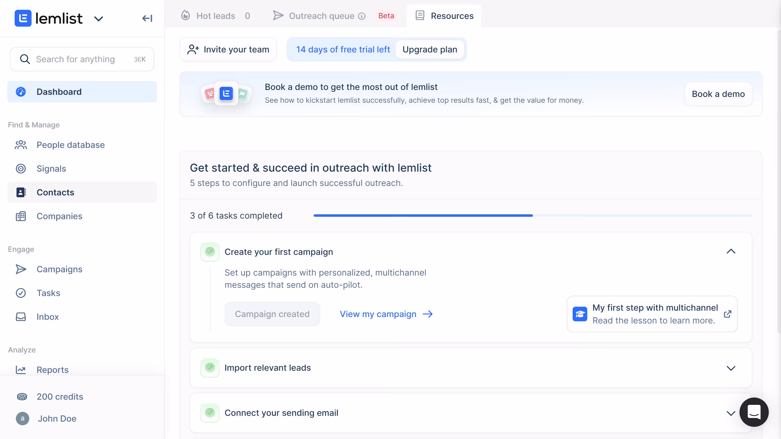Click the 3 of 6 tasks completed text
Viewport: 781px width, 439px height.
pyautogui.click(x=236, y=216)
